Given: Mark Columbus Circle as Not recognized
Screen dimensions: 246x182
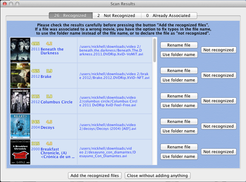Looking at the screenshot, I should coord(219,101).
